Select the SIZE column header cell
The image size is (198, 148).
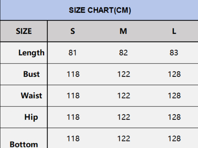pos(24,31)
